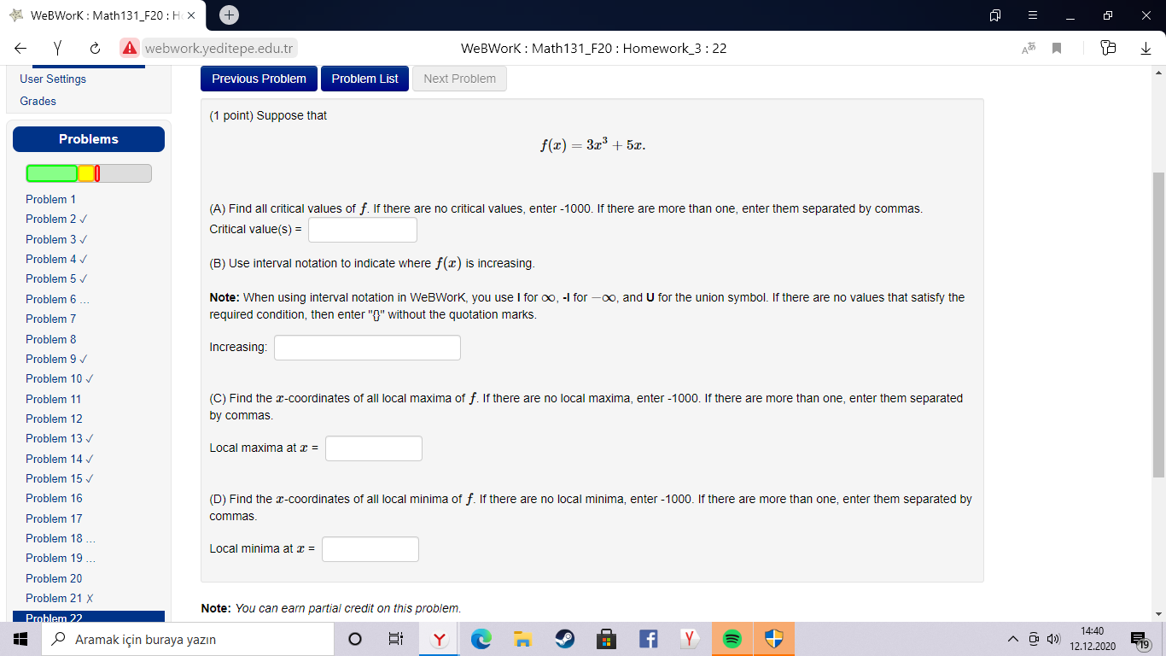Open the notification center icon
The width and height of the screenshot is (1166, 656).
[x=1139, y=639]
